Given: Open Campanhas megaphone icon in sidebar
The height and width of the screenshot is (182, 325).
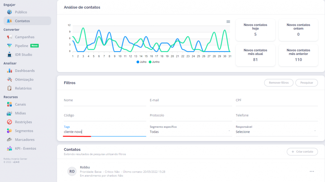Looking at the screenshot, I should coord(10,37).
